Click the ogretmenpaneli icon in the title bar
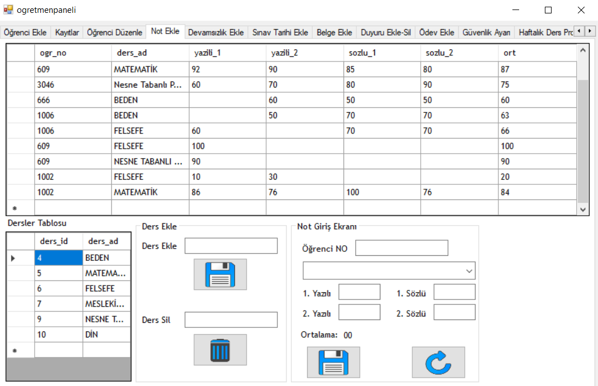The image size is (598, 386). click(8, 9)
